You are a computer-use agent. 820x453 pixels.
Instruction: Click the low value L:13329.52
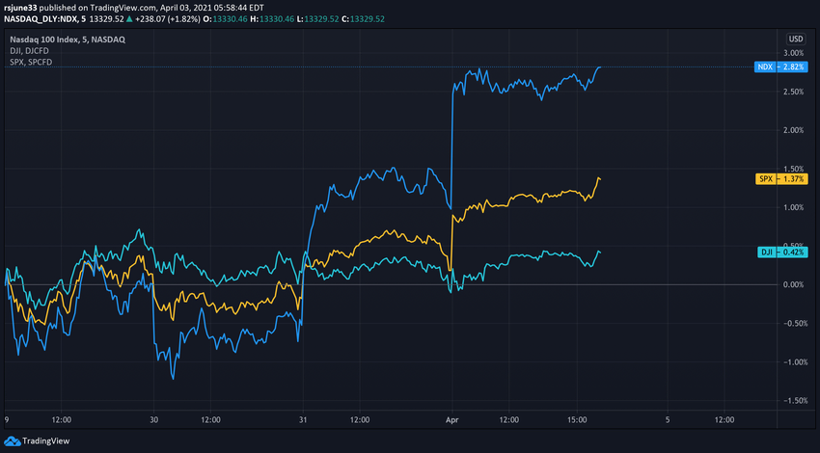(x=317, y=19)
